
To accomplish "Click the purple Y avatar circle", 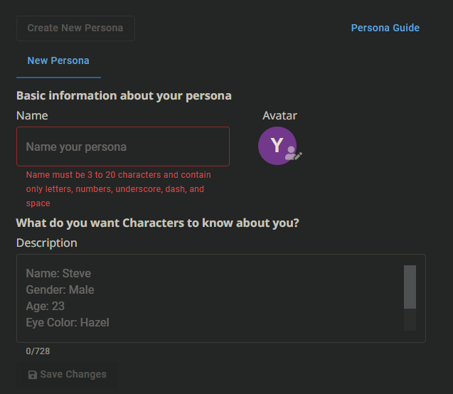I will click(277, 146).
